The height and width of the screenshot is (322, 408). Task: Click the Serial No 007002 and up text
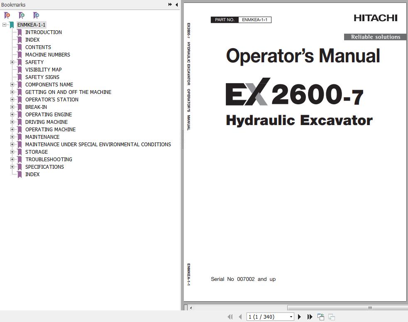tap(243, 279)
